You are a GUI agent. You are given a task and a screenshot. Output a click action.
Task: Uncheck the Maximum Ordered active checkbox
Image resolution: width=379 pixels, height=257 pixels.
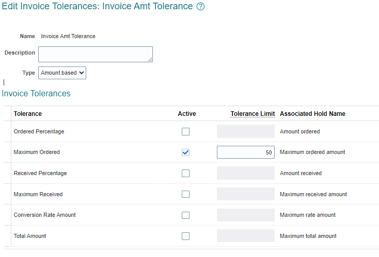[x=186, y=152]
